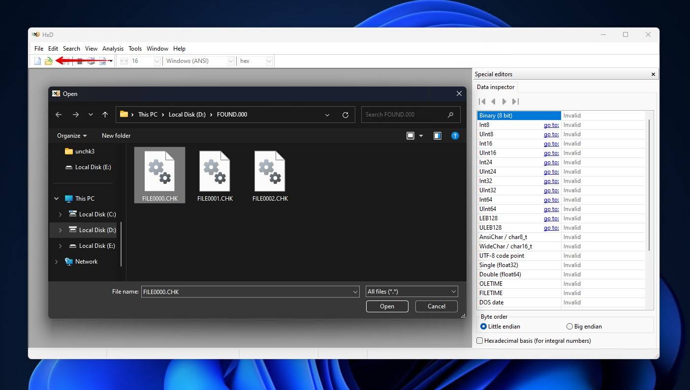The height and width of the screenshot is (390, 690).
Task: Collapse the This PC tree node
Action: click(x=56, y=199)
